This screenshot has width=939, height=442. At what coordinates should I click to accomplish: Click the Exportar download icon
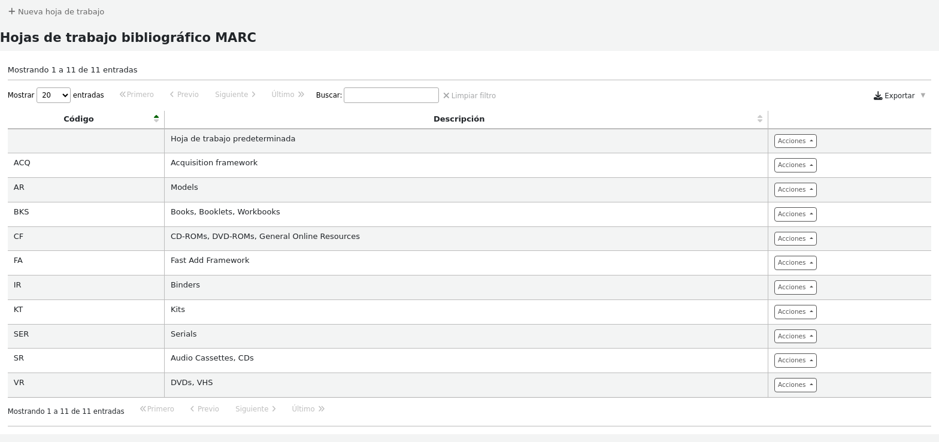click(878, 96)
